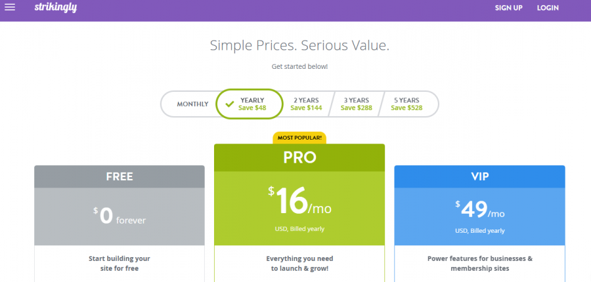
Task: Click the SIGN UP link
Action: click(x=508, y=8)
